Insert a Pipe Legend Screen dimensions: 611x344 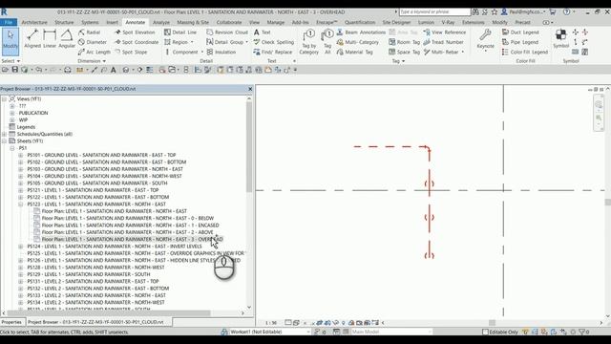pyautogui.click(x=520, y=42)
